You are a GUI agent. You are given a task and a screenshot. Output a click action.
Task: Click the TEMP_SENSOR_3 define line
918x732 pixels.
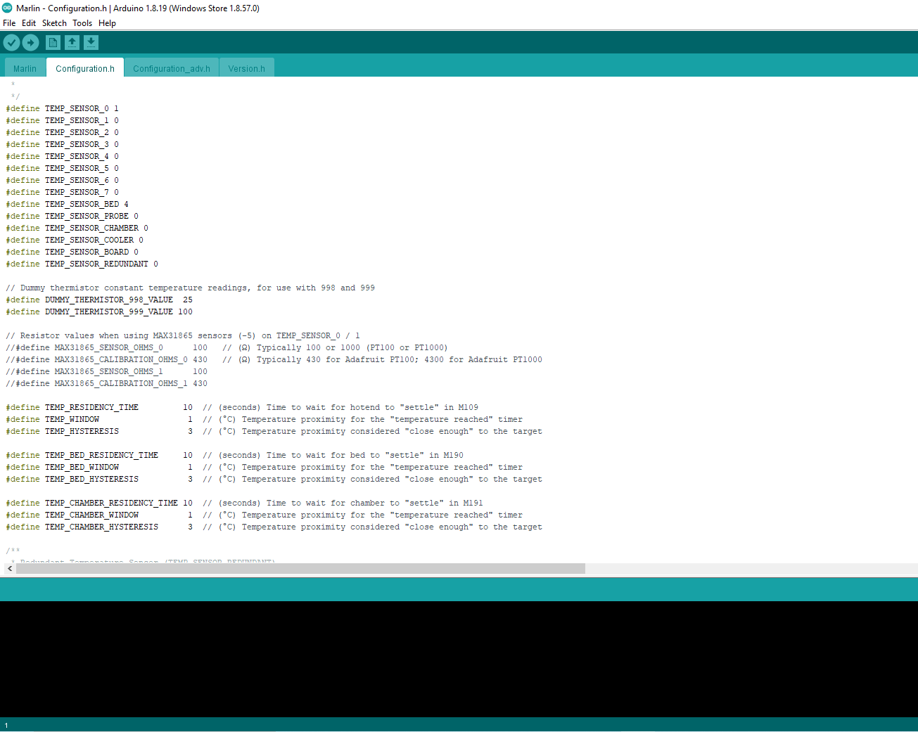pos(63,144)
